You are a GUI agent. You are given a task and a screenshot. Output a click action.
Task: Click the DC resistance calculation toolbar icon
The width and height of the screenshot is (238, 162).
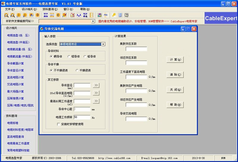coord(46,15)
